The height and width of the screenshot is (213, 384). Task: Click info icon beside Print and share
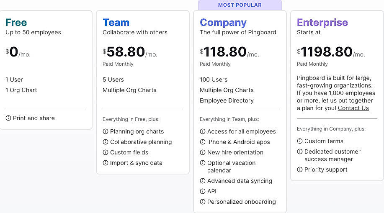pyautogui.click(x=8, y=118)
